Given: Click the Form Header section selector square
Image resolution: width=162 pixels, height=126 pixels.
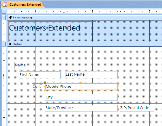Looking at the screenshot, I should [x=4, y=18].
